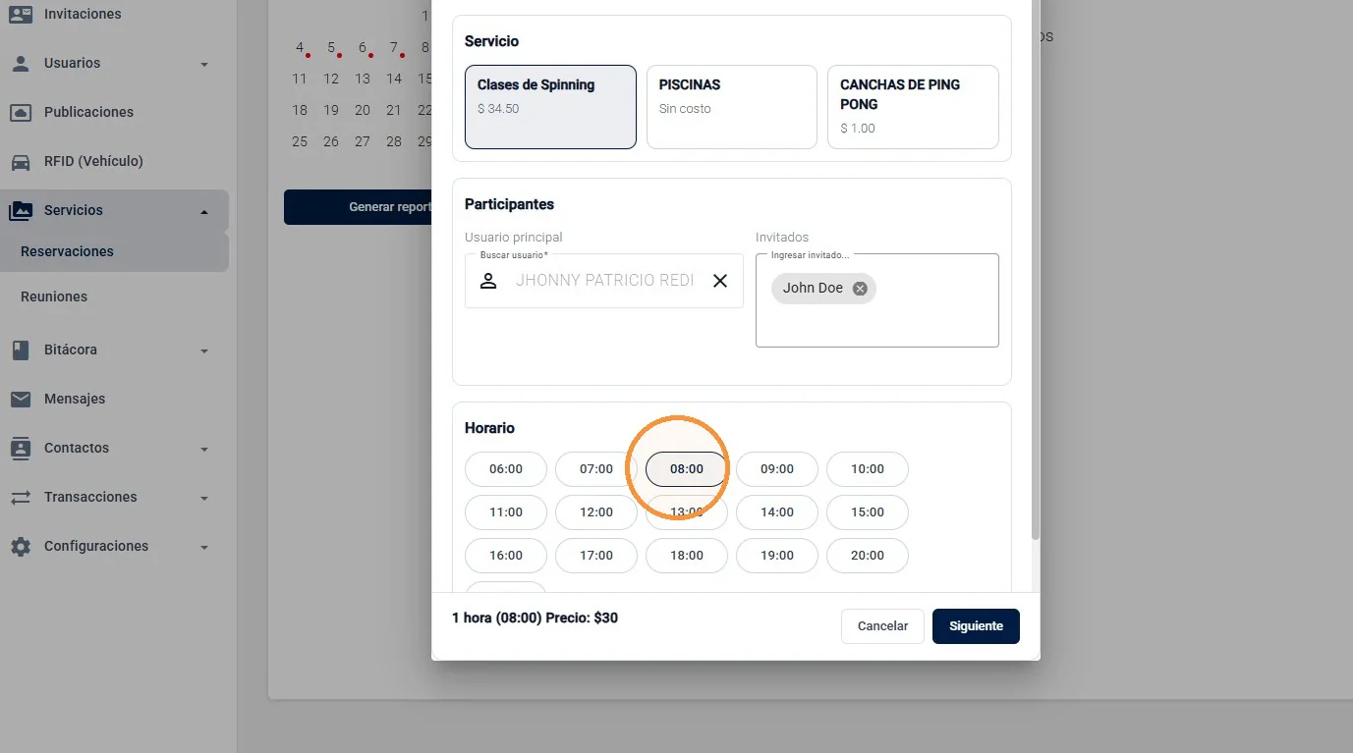
Task: Expand the Bitácora submenu arrow
Action: coord(204,350)
